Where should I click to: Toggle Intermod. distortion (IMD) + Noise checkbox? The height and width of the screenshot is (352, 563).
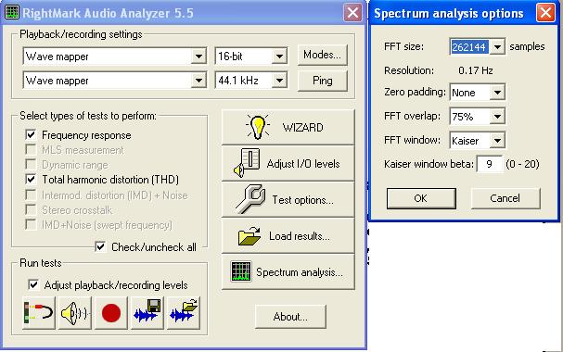point(31,195)
